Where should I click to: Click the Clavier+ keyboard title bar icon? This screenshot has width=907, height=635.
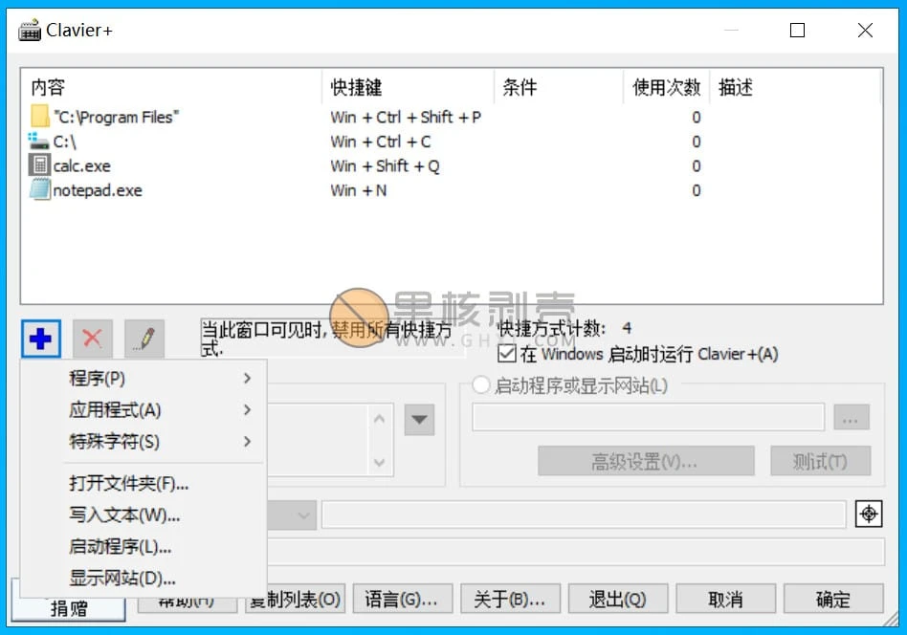tap(30, 30)
